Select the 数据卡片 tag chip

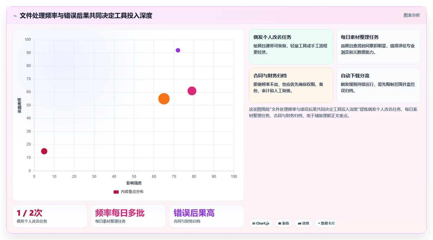coord(326,223)
